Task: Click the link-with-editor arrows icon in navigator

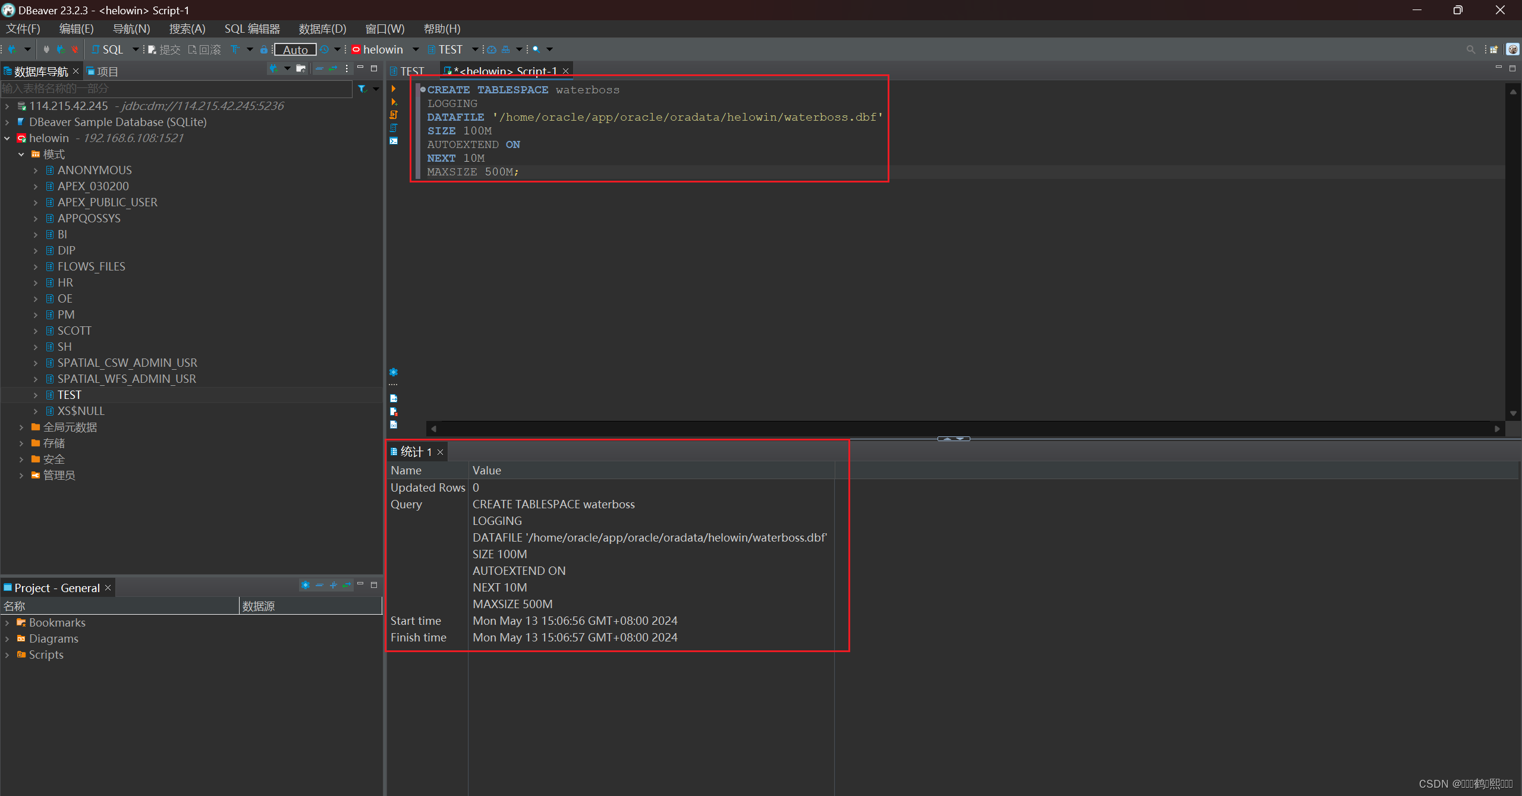Action: click(x=333, y=69)
